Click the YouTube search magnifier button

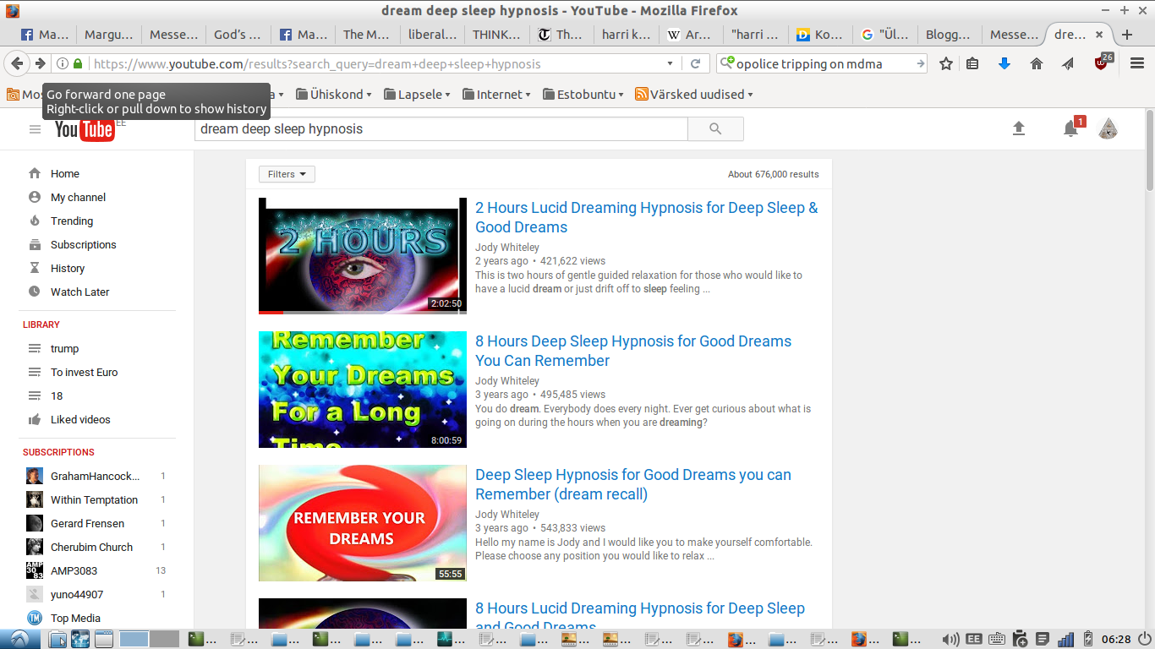(x=715, y=129)
